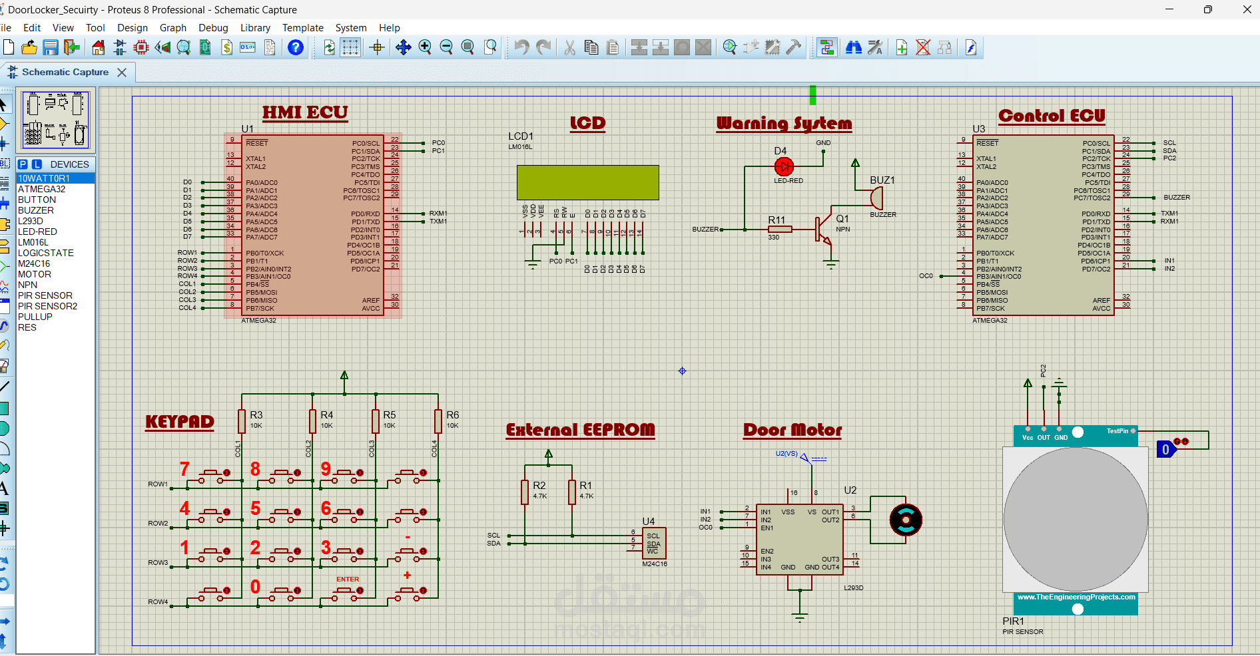Open the search and tag tool
Viewport: 1260px width, 656px height.
click(854, 47)
